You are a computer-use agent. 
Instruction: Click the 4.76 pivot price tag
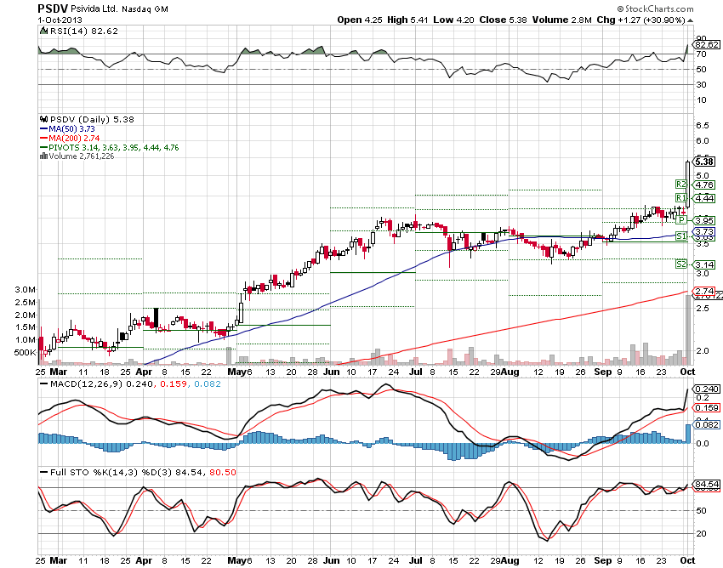pos(704,185)
